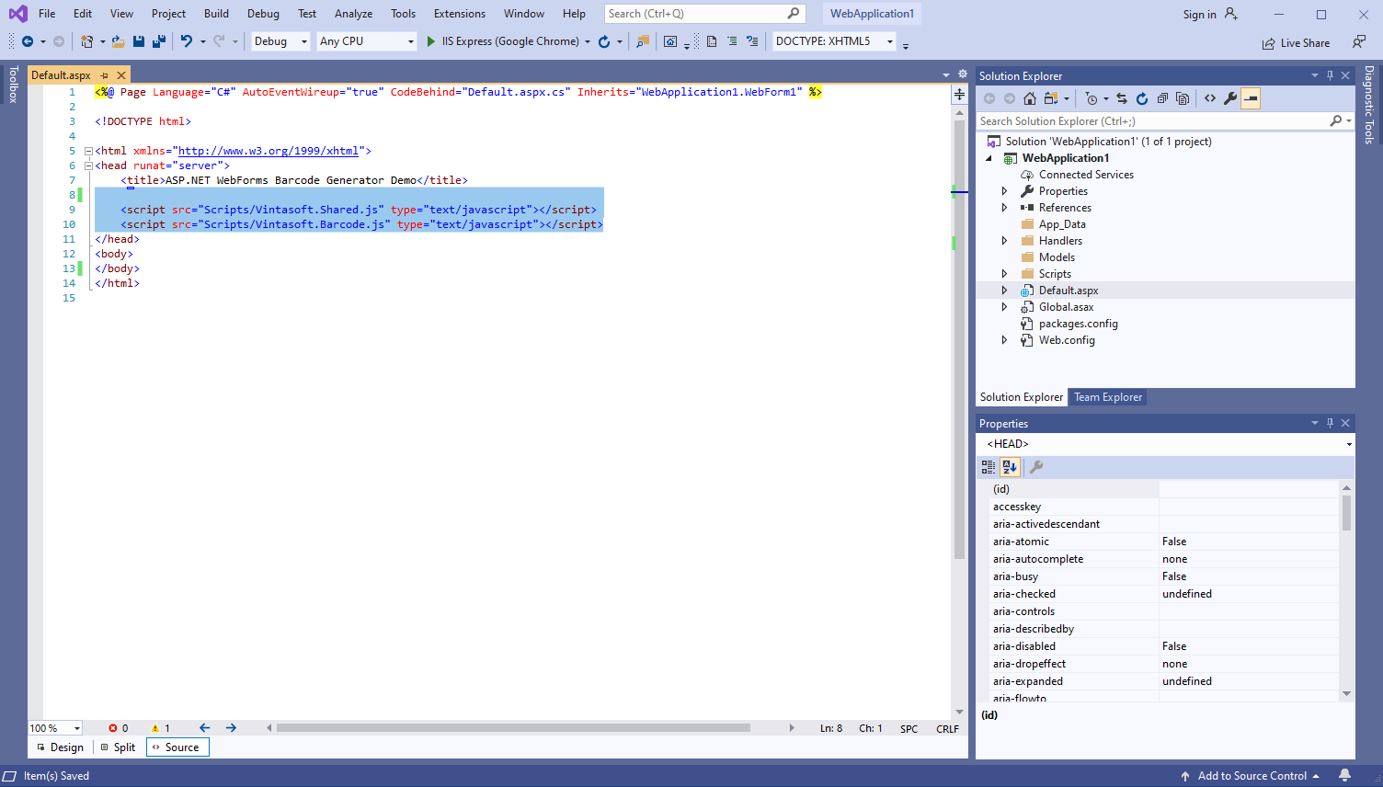Click the Undo arrow icon
This screenshot has height=787, width=1383.
point(187,41)
